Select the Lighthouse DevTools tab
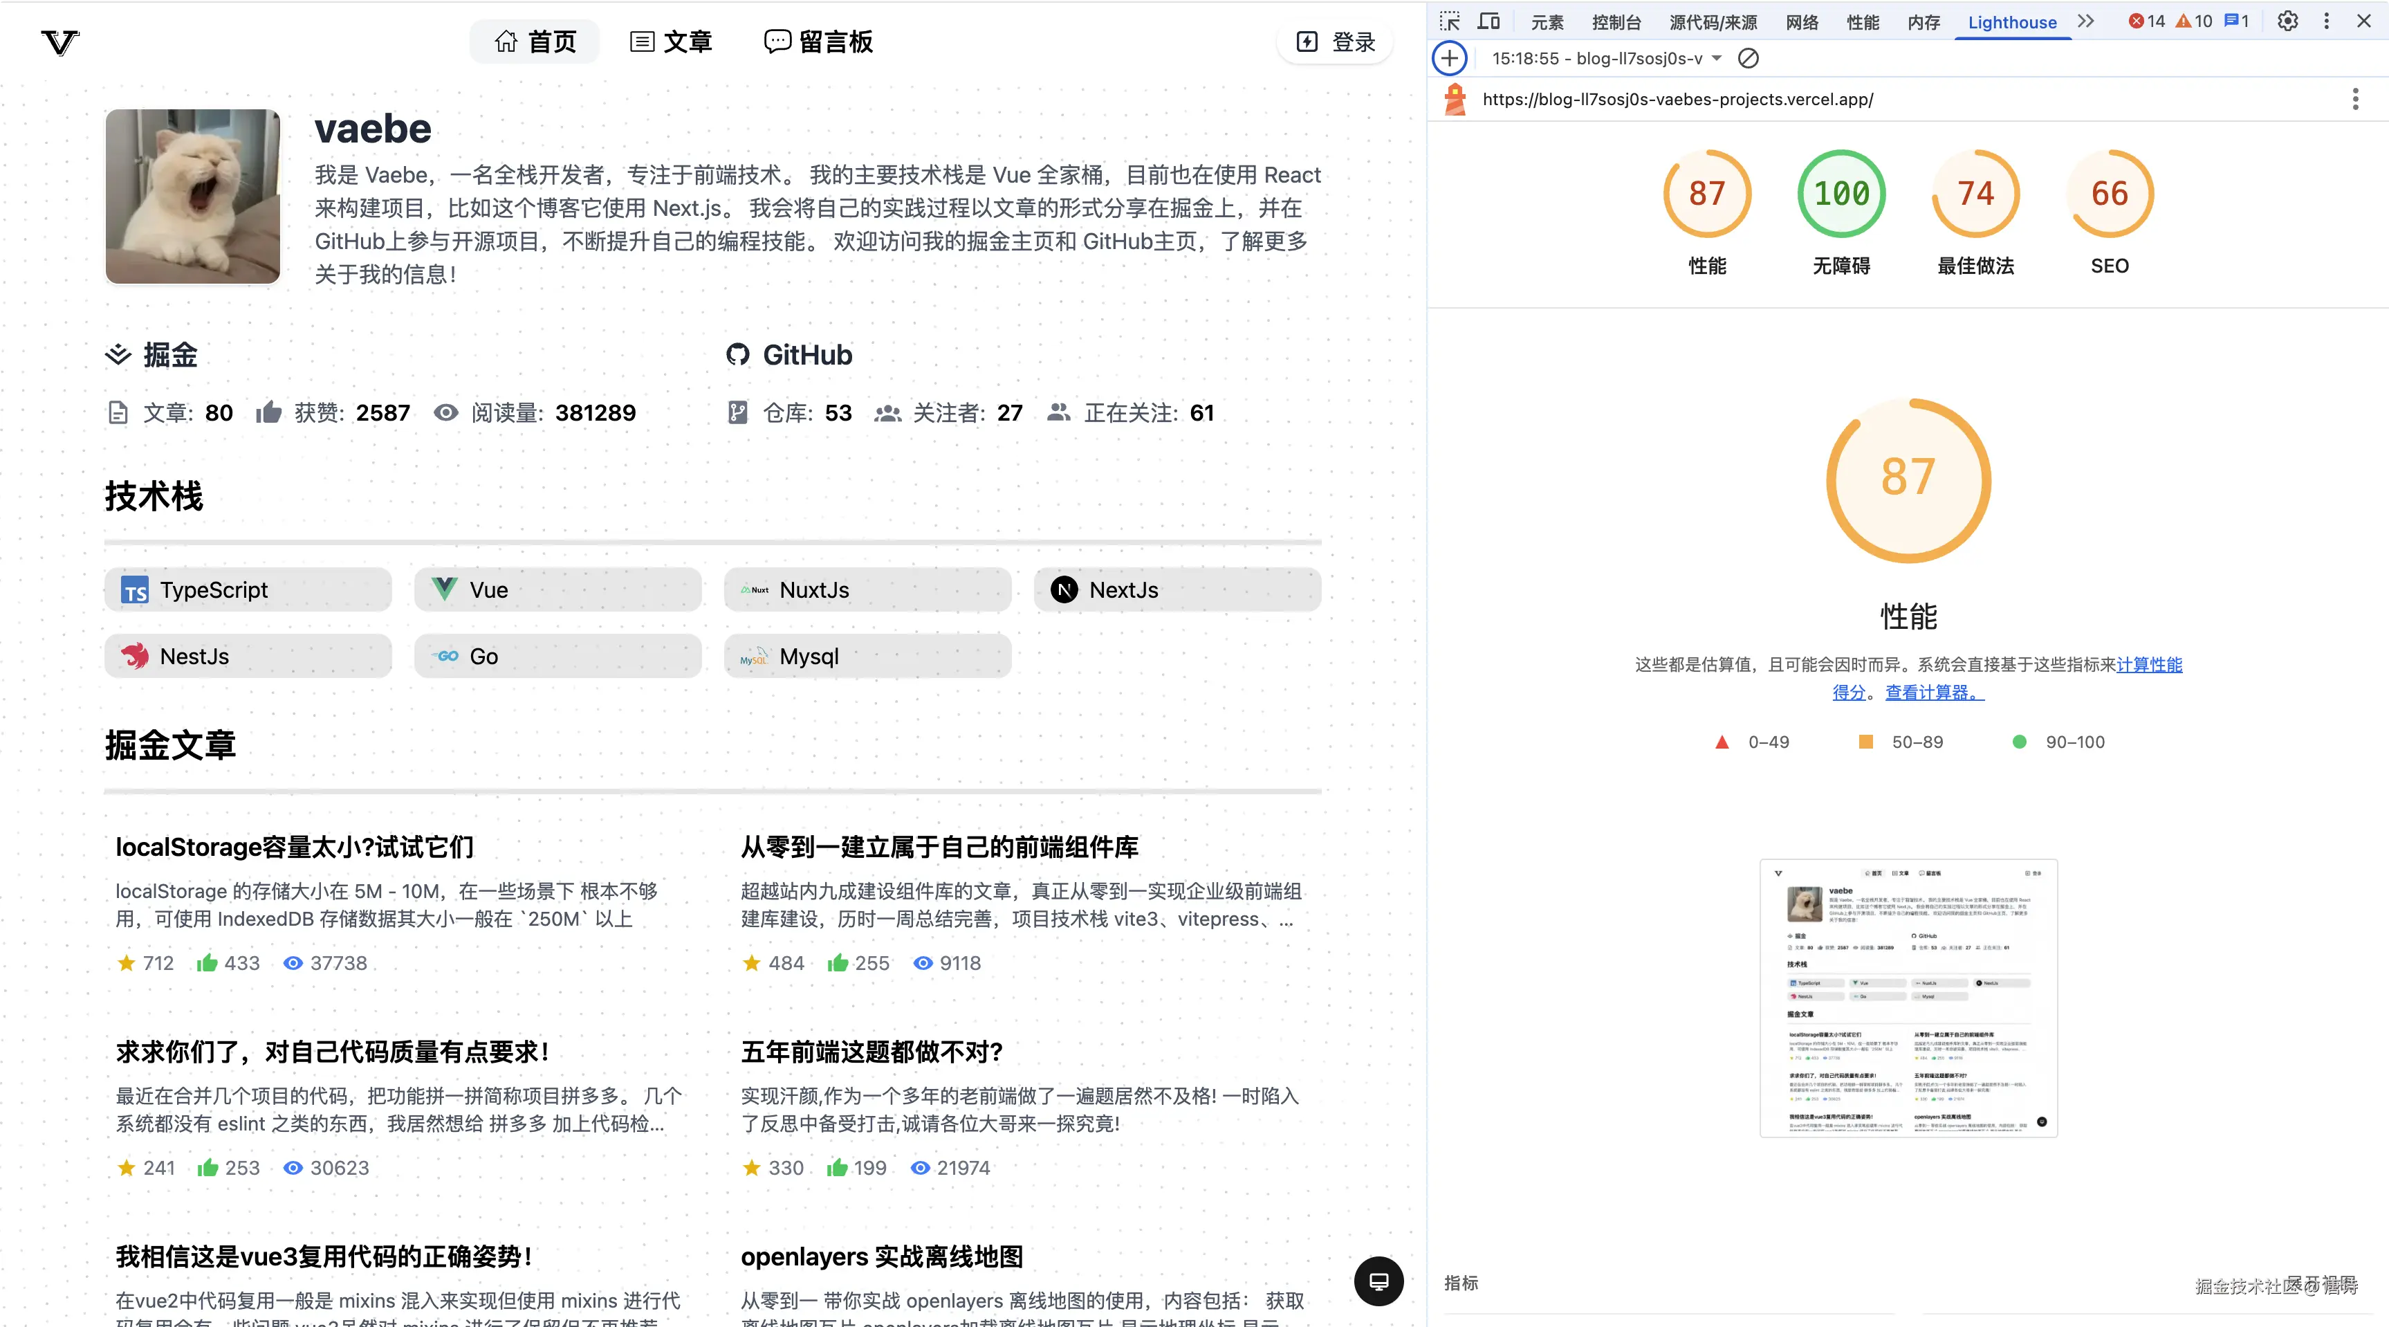Viewport: 2389px width, 1327px height. coord(2013,22)
